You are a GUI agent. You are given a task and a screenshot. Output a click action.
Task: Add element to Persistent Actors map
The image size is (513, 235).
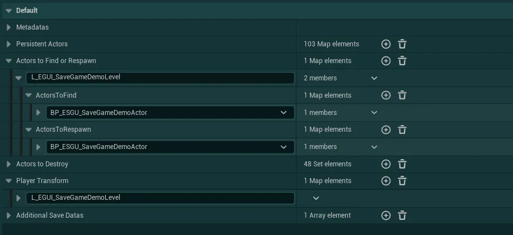[386, 44]
